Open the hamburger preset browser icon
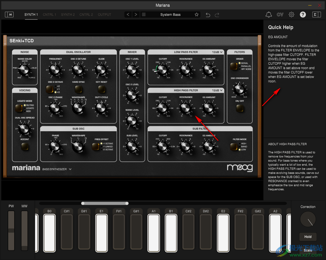 pyautogui.click(x=144, y=14)
